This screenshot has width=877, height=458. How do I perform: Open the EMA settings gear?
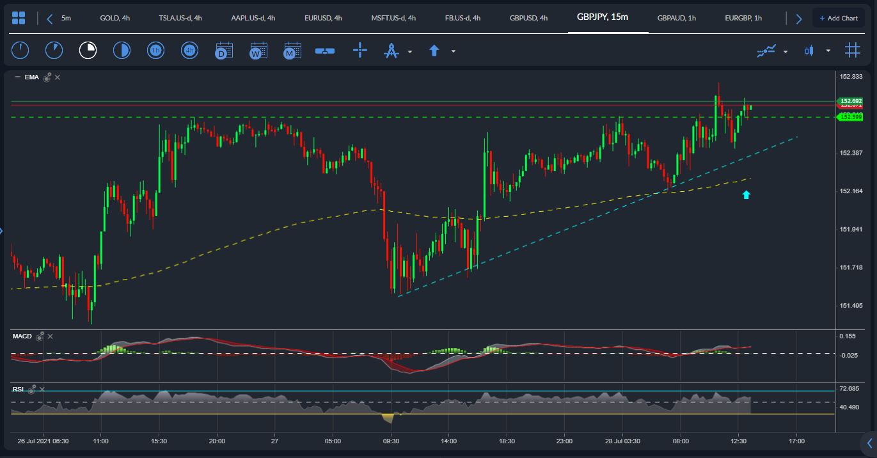pyautogui.click(x=45, y=77)
